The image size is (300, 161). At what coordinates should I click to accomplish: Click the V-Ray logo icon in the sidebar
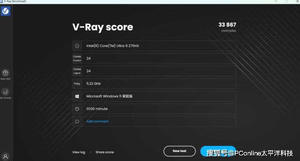tap(5, 11)
